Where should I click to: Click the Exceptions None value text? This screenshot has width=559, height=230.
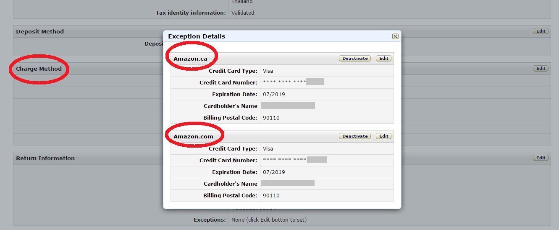coord(269,220)
